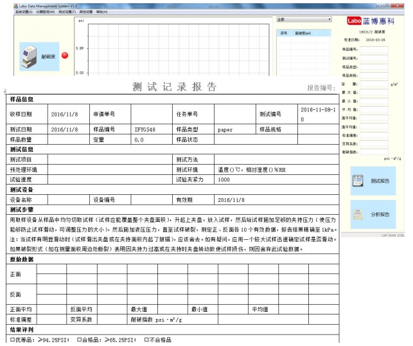
Task: Click the 报告编号 label
Action: [x=321, y=88]
